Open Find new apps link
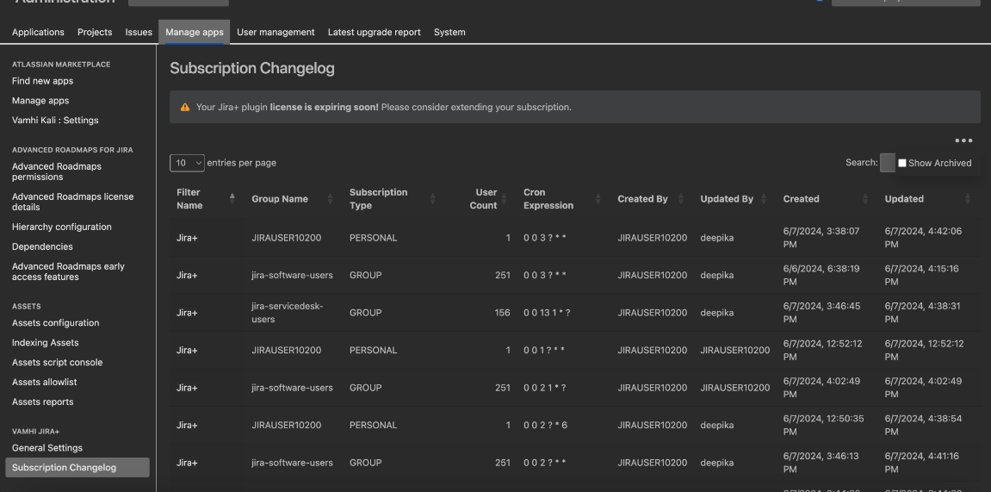The image size is (991, 492). (42, 81)
